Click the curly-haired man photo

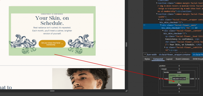click(x=82, y=78)
